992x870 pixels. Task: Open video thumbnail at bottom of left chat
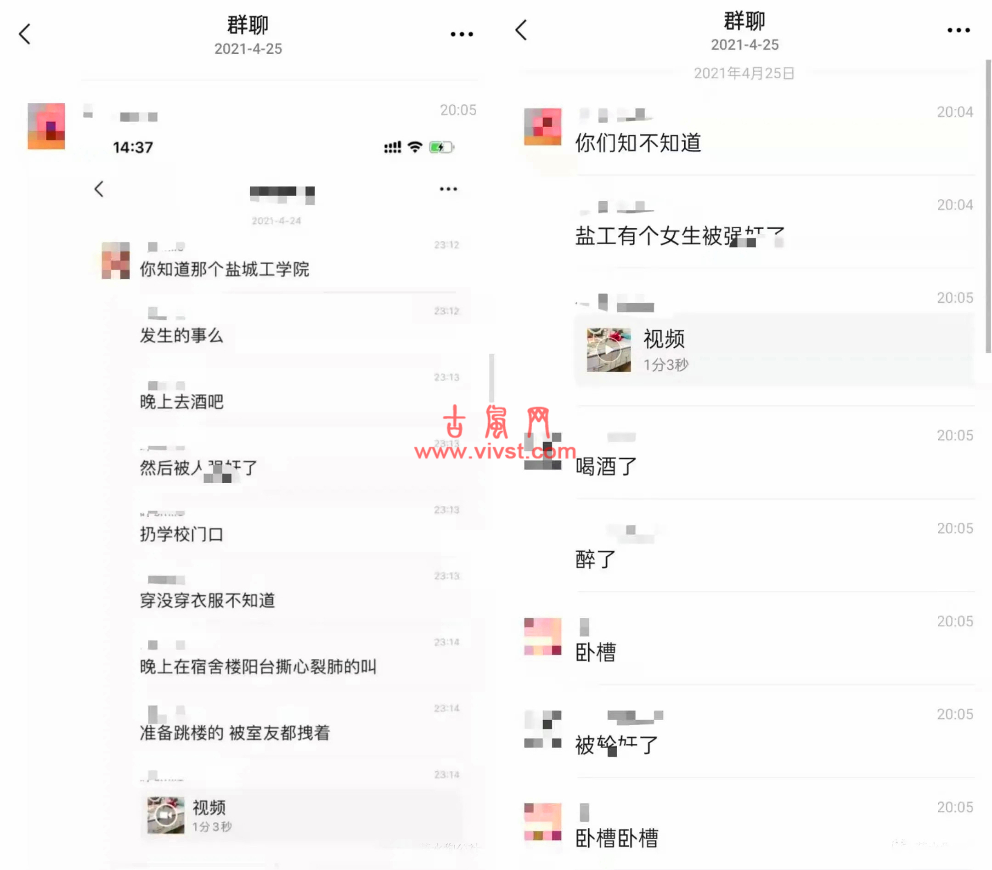coord(166,816)
